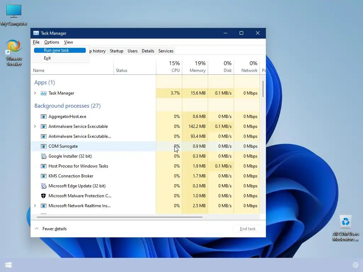This screenshot has width=363, height=272.
Task: Select the Apps (1) group header
Action: pyautogui.click(x=45, y=83)
